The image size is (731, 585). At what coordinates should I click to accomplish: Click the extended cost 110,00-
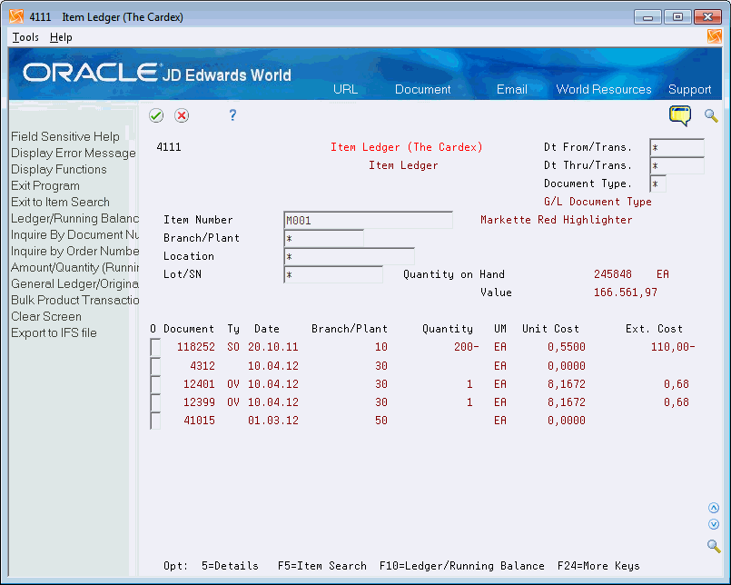point(673,347)
